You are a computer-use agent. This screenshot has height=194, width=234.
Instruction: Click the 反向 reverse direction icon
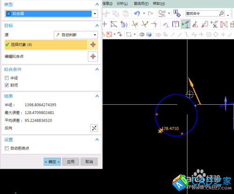click(x=94, y=128)
